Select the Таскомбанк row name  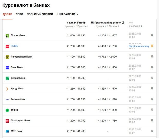coord(18,99)
